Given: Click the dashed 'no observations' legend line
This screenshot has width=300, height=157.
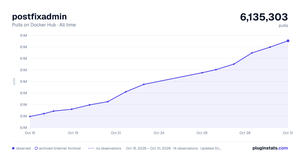Looking at the screenshot, I should 91,148.
